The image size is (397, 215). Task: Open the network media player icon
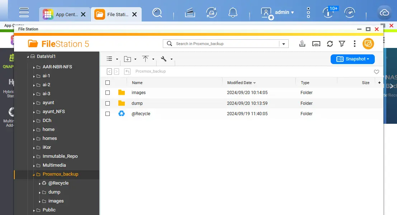[316, 44]
